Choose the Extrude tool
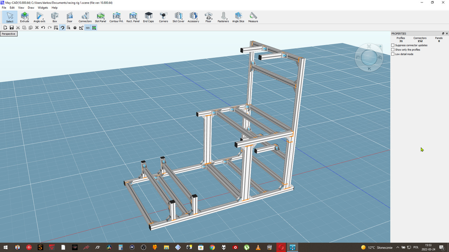Screen dimensions: 449x252 tap(25, 17)
